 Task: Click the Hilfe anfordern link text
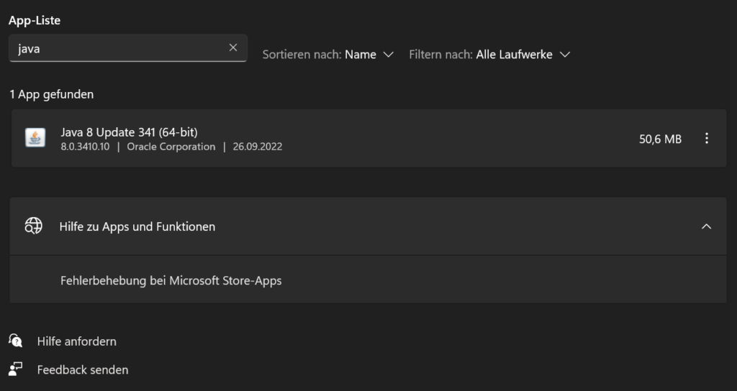click(76, 341)
